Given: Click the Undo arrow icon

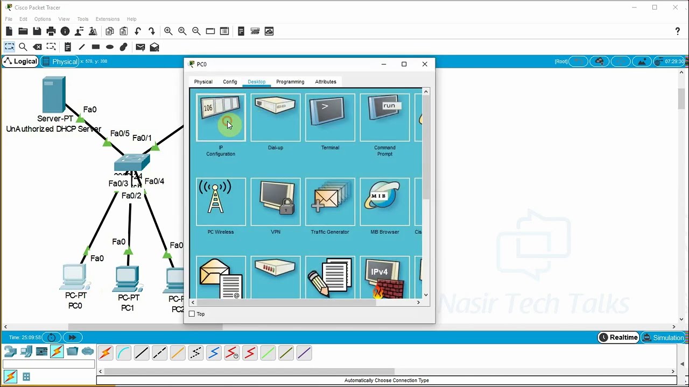Looking at the screenshot, I should [138, 31].
